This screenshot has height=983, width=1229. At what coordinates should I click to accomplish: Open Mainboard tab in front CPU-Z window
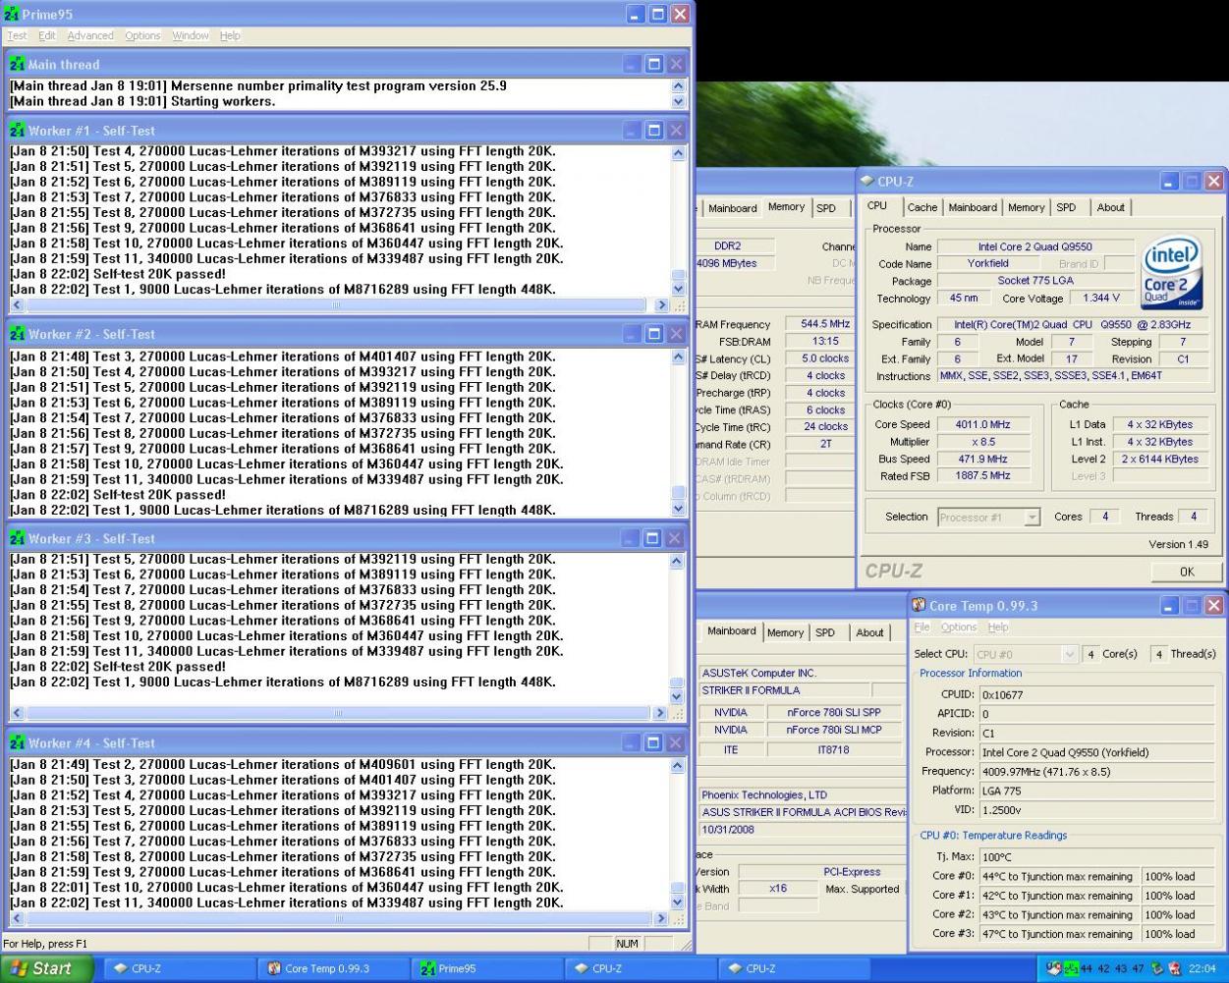click(x=973, y=207)
